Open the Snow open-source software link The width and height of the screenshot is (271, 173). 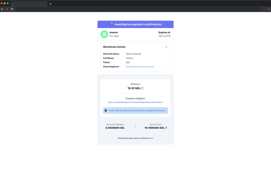click(x=151, y=138)
